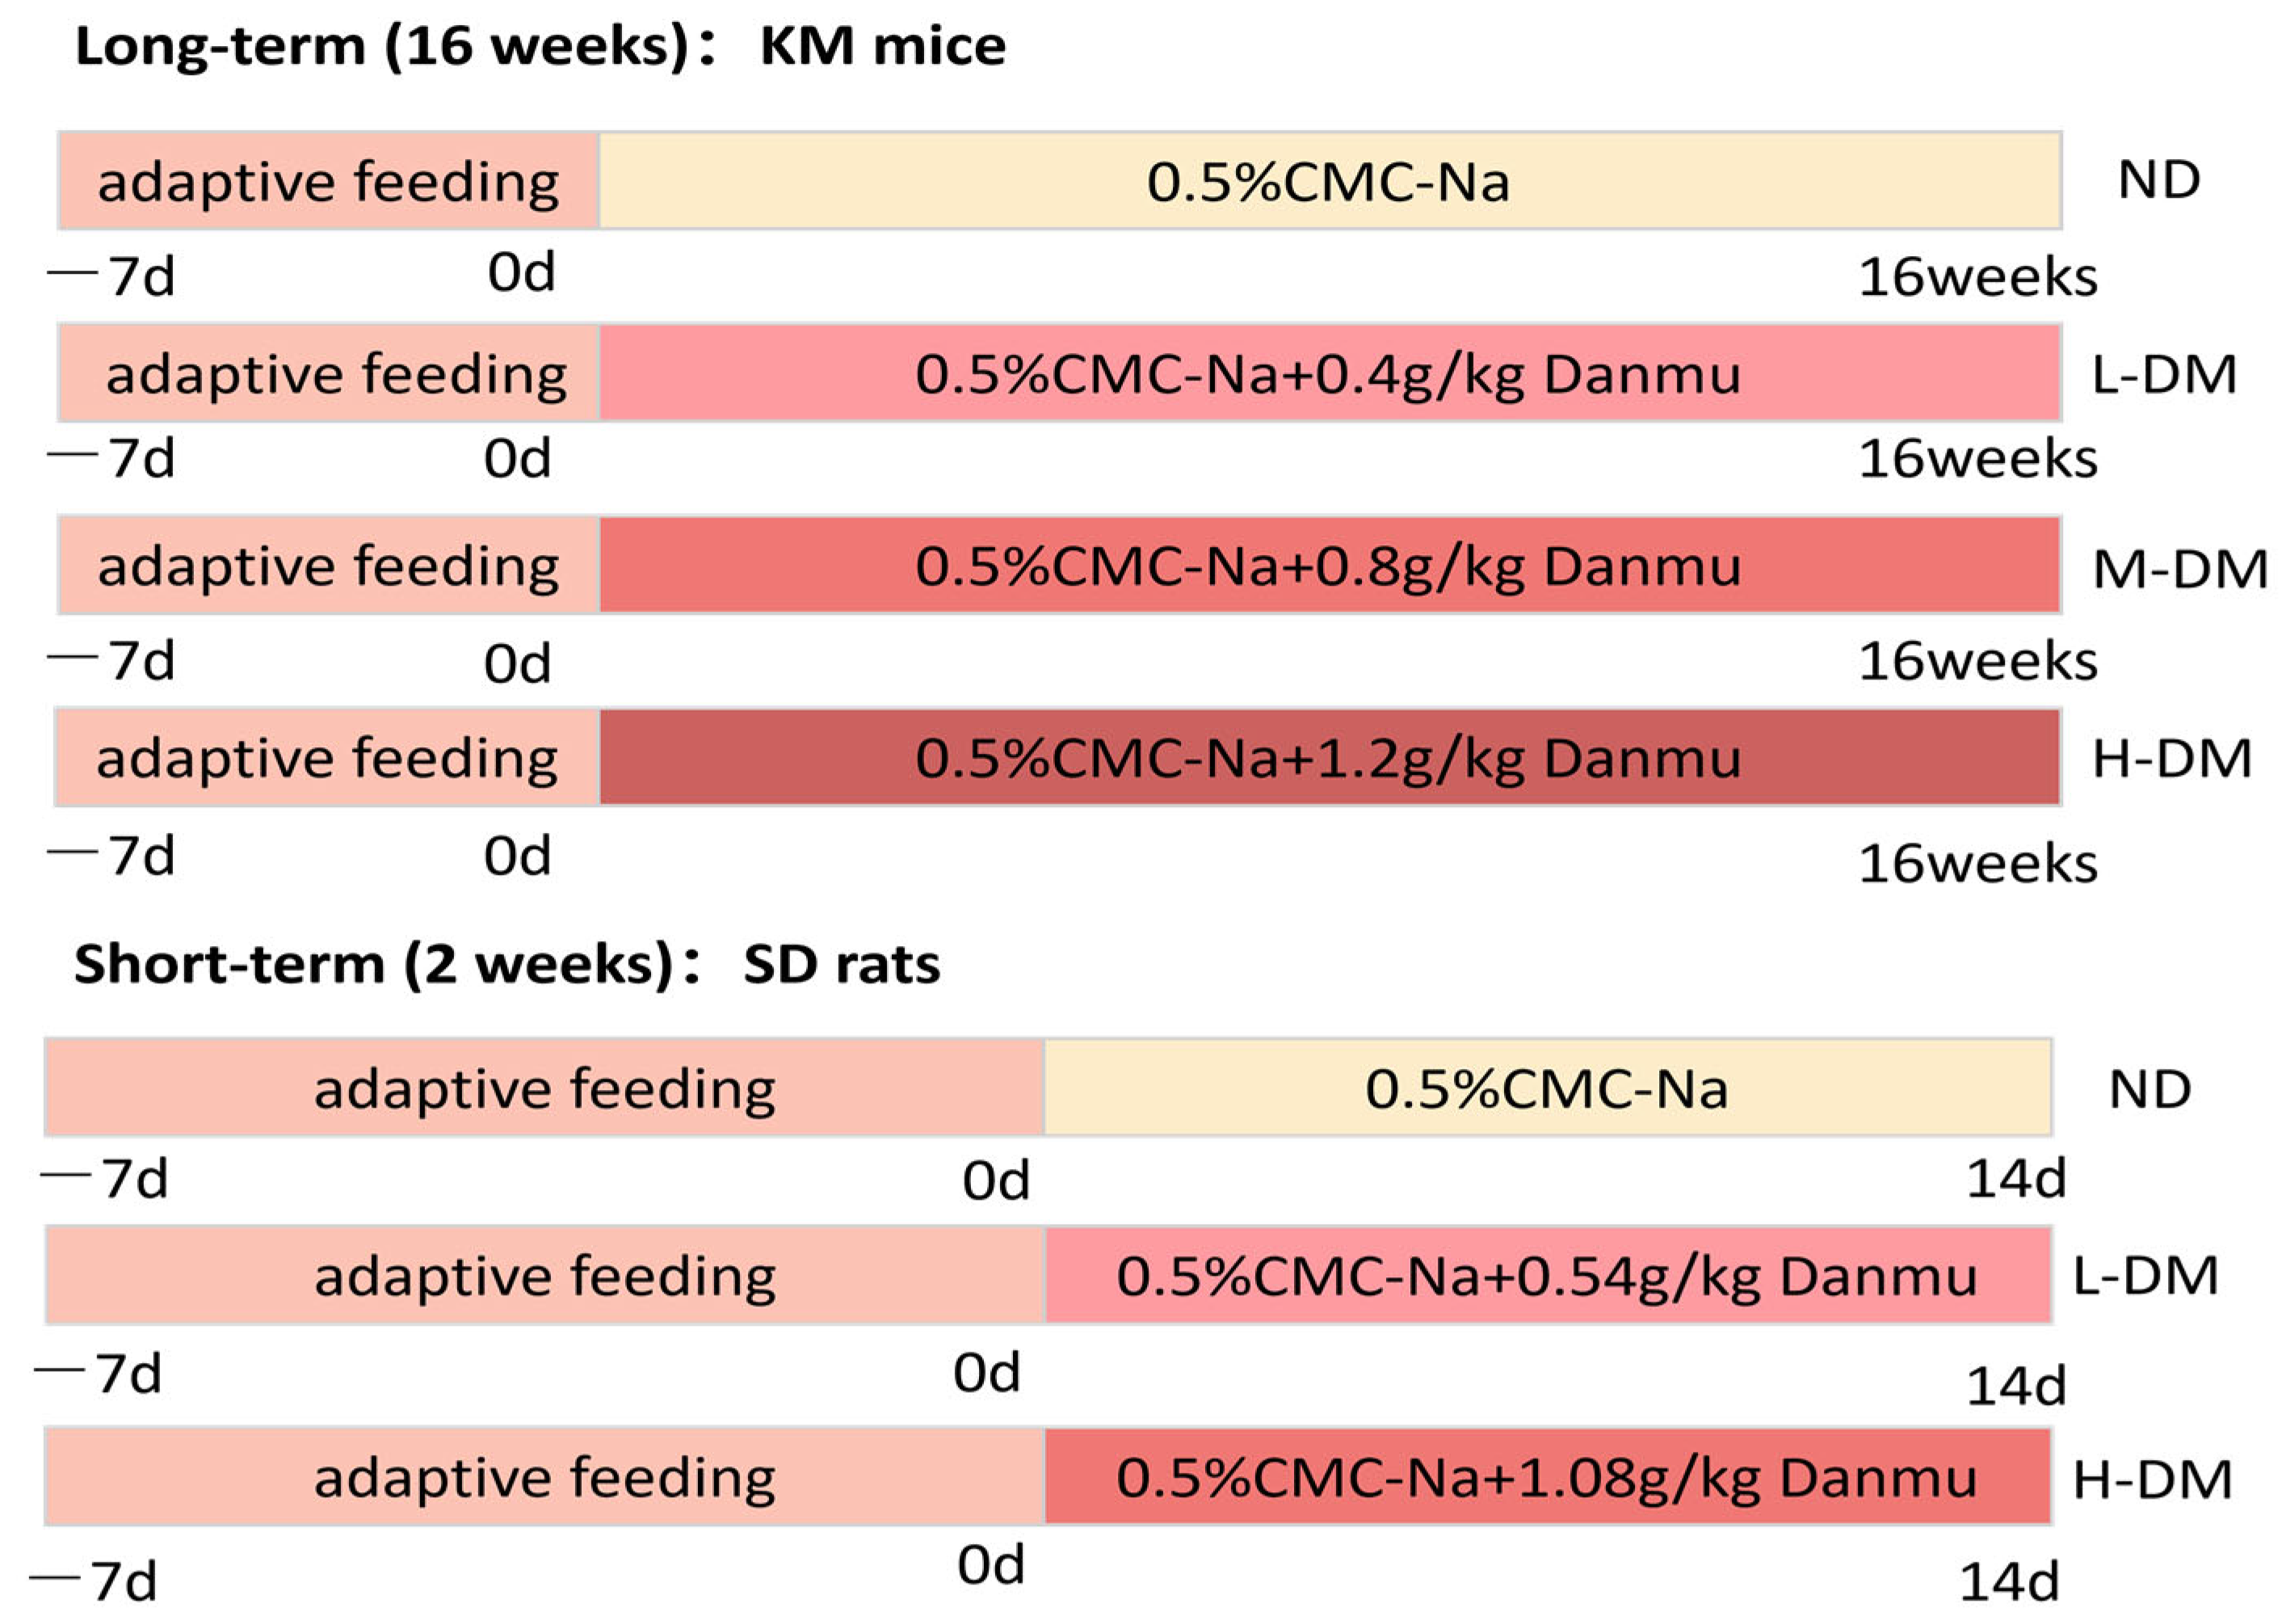Click the adaptive feeding segment beside 0.54g/kg Danmu
Screen dimensions: 2286x1624
(x=544, y=1276)
